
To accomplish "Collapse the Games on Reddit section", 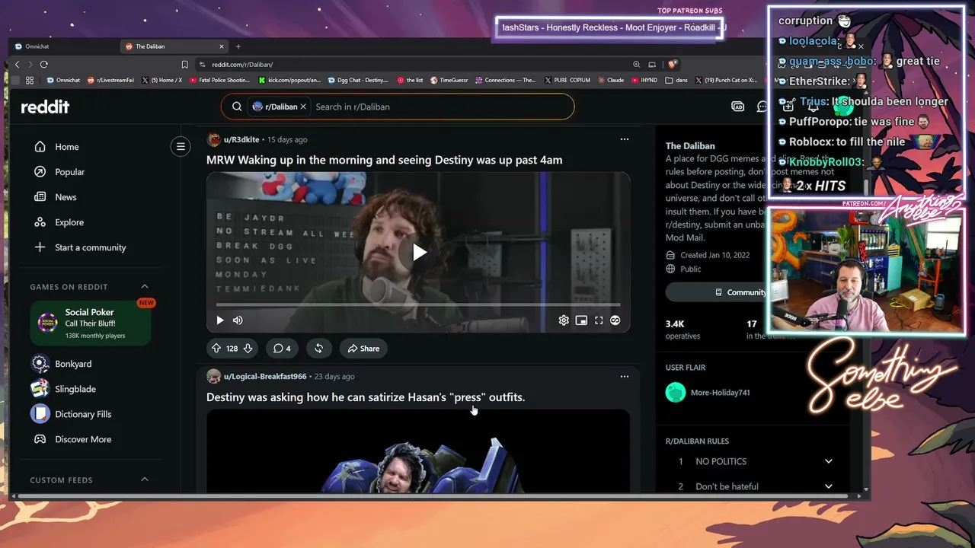I will click(x=145, y=287).
